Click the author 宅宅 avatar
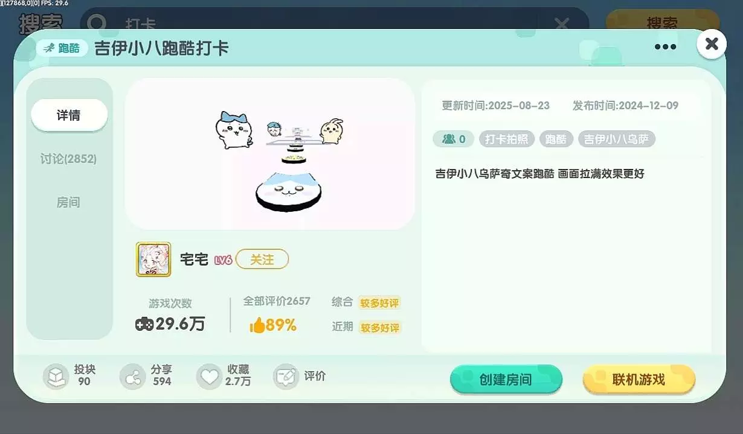 click(x=153, y=260)
